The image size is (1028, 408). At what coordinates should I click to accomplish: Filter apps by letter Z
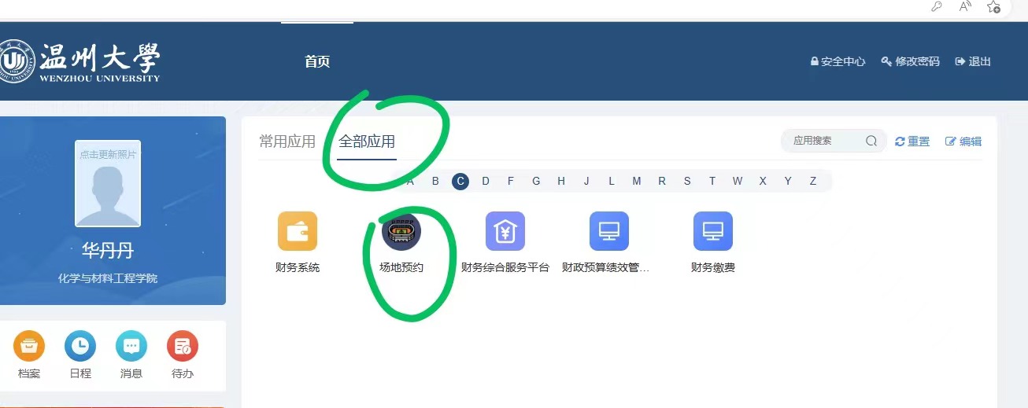[x=813, y=181]
